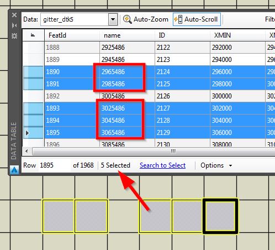This screenshot has height=250, width=275.
Task: Click the leftmost yellow highlighted grid square
Action: 59,216
